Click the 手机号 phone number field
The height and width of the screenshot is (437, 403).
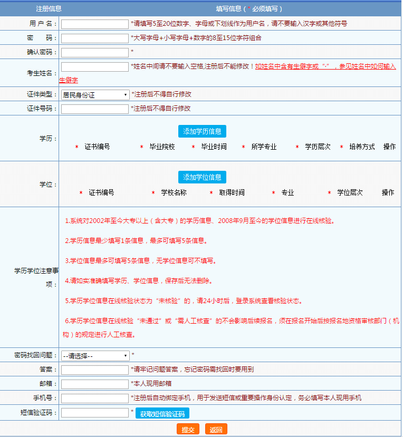point(95,398)
